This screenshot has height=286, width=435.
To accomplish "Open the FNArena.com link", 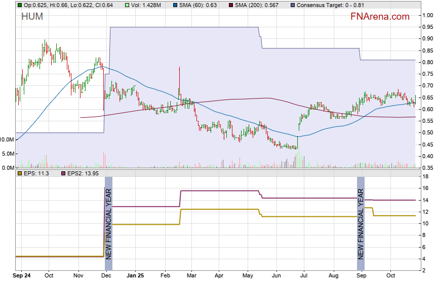I will point(380,17).
